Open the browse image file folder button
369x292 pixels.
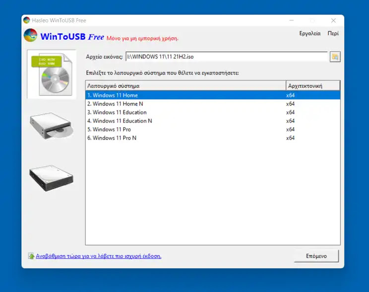pos(335,57)
